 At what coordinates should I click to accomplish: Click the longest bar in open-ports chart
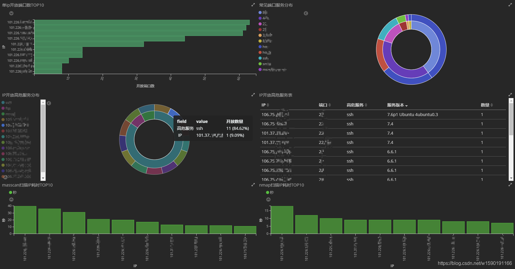pos(142,22)
